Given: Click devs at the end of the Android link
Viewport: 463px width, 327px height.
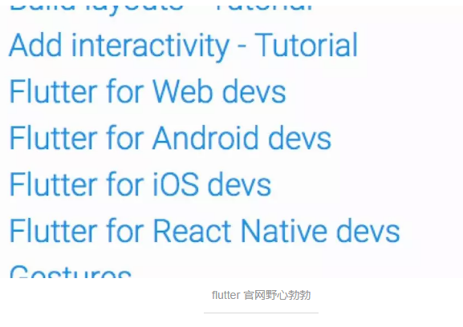Looking at the screenshot, I should point(300,138).
